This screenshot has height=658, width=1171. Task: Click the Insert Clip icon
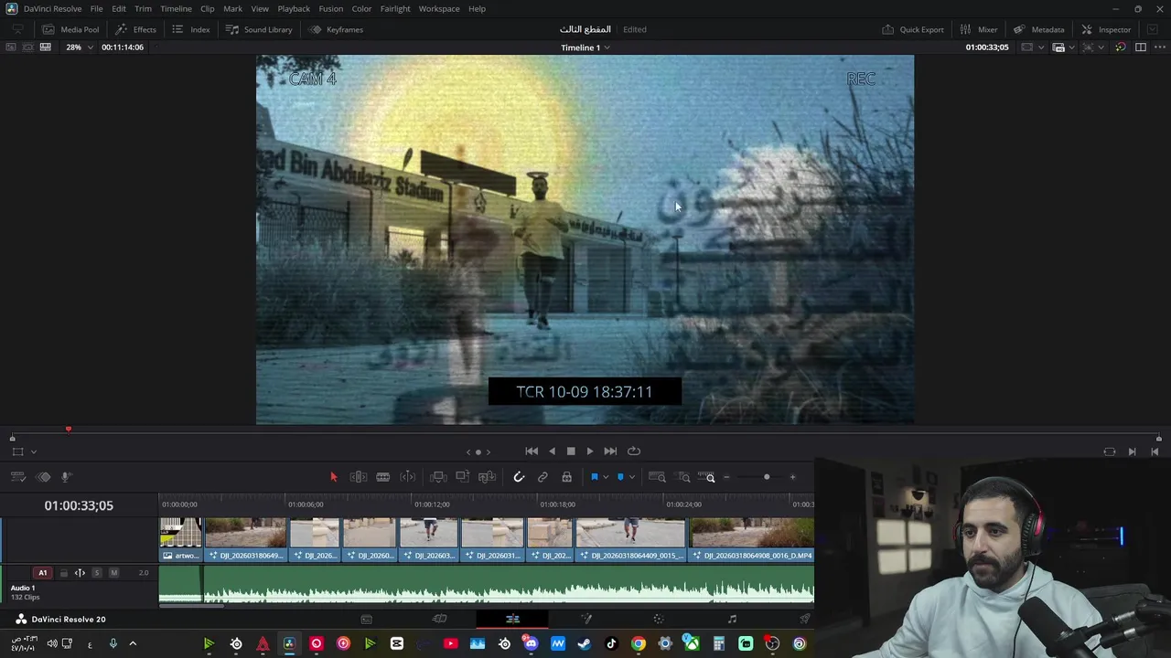tap(438, 477)
